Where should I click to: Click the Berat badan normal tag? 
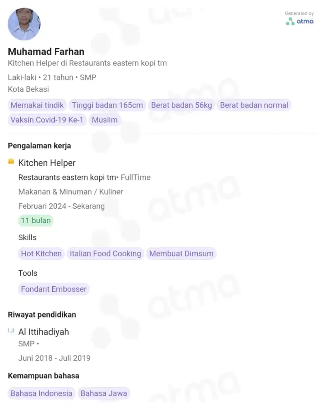[254, 105]
